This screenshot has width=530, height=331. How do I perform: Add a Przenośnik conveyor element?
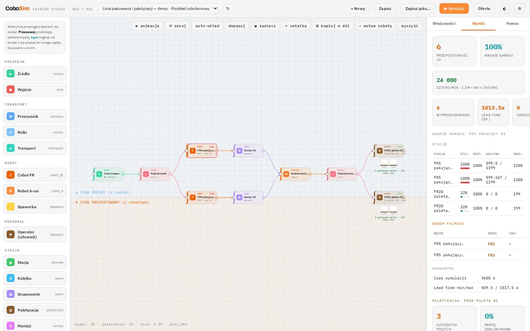35,117
